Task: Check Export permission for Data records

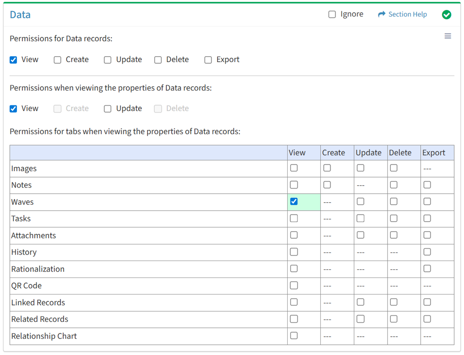Action: (x=208, y=60)
